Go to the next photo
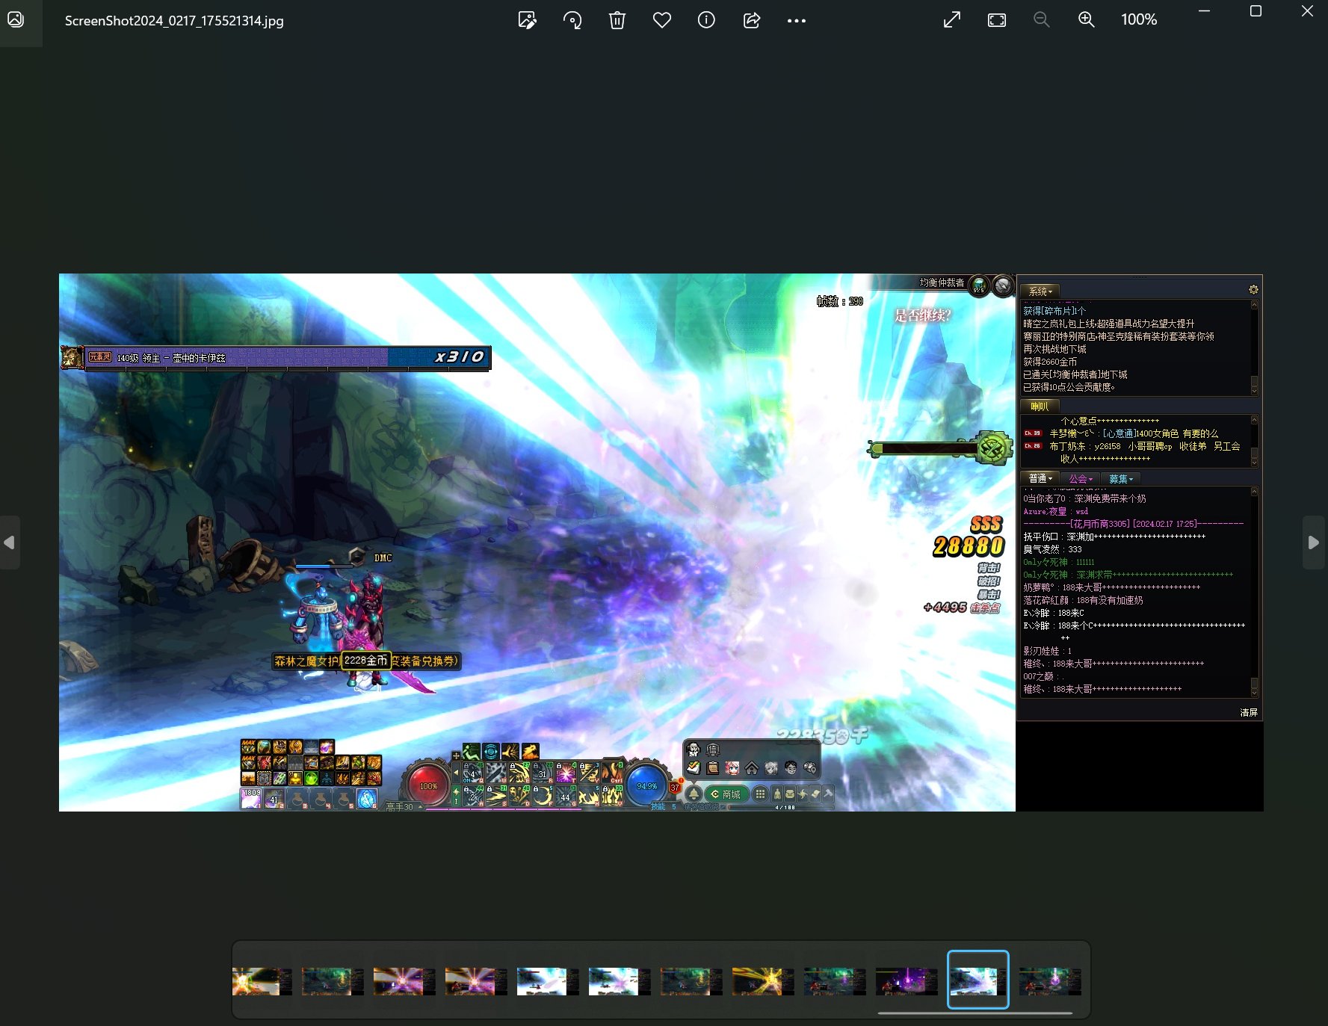The width and height of the screenshot is (1328, 1026). pos(1314,543)
